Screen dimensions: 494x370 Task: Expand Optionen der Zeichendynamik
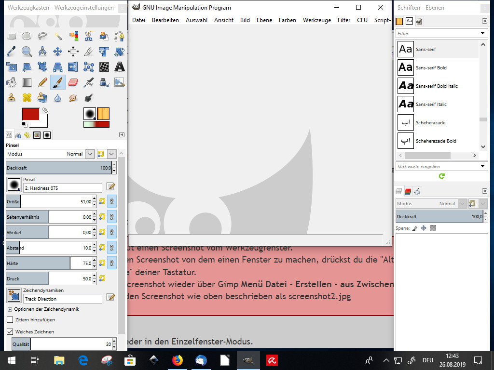[x=10, y=309]
